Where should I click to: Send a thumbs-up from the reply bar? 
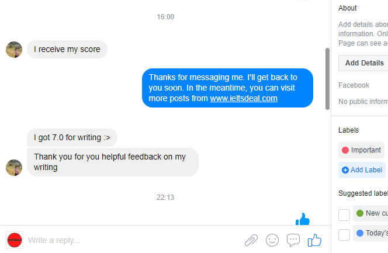coord(314,240)
